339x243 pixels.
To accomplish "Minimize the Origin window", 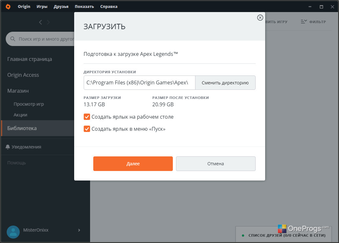I will [310, 7].
